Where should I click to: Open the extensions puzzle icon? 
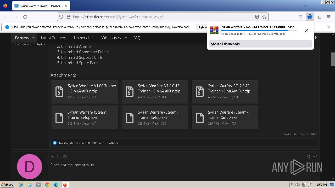coord(319,17)
